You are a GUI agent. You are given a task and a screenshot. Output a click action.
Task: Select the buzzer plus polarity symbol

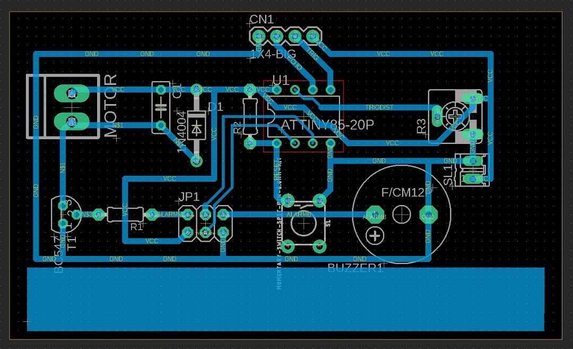point(375,236)
